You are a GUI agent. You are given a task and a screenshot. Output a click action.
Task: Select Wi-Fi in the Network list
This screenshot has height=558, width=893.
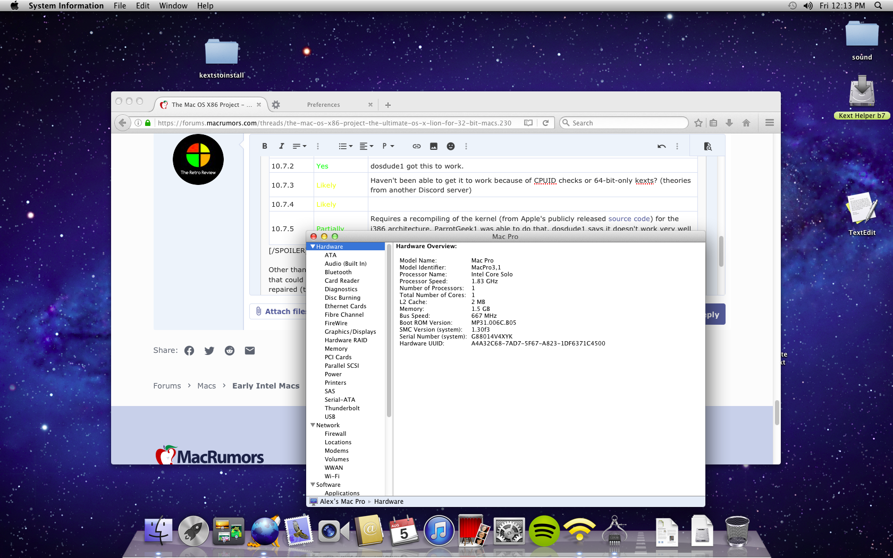332,476
